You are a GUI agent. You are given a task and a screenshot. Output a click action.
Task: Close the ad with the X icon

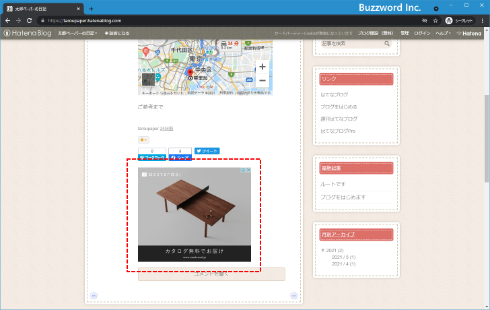click(248, 170)
